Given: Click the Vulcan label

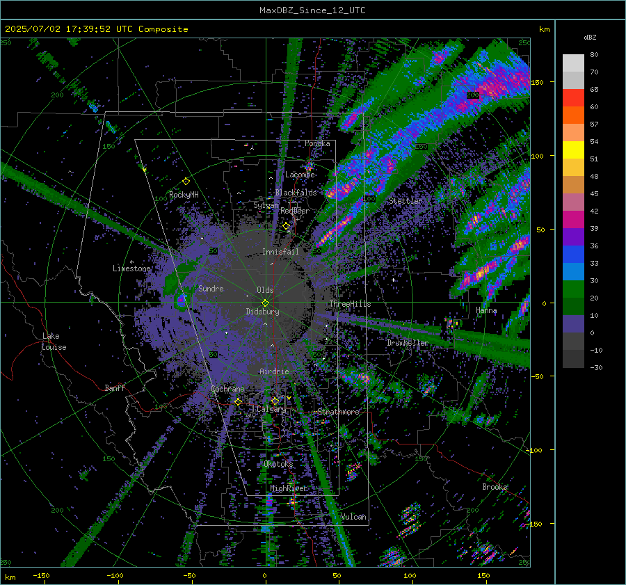Looking at the screenshot, I should click(x=353, y=517).
